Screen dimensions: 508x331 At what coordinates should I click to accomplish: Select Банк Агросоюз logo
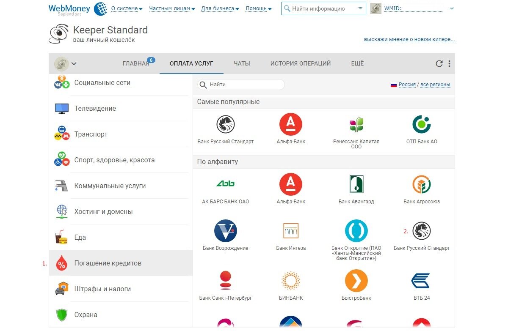(422, 184)
